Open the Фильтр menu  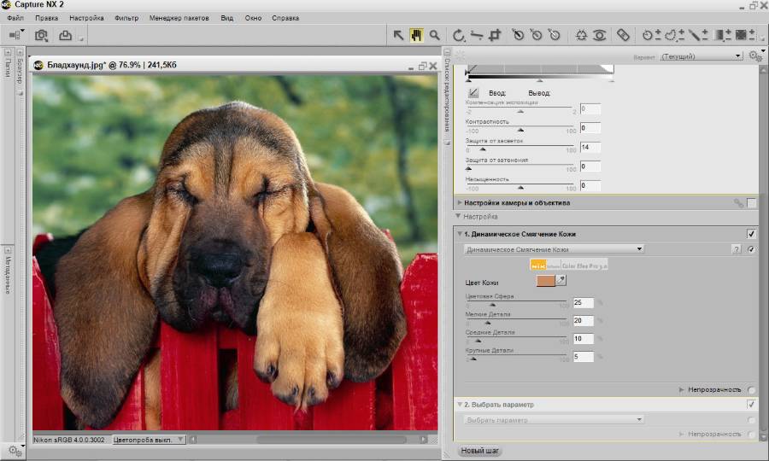[x=126, y=18]
